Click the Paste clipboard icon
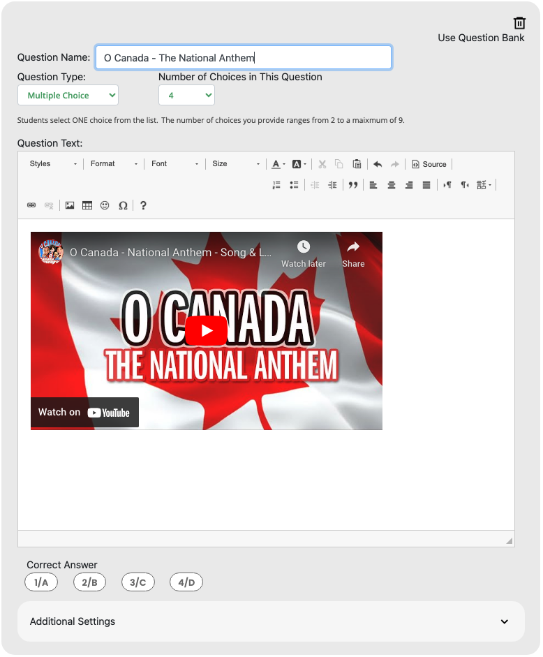This screenshot has width=543, height=657. [x=357, y=164]
